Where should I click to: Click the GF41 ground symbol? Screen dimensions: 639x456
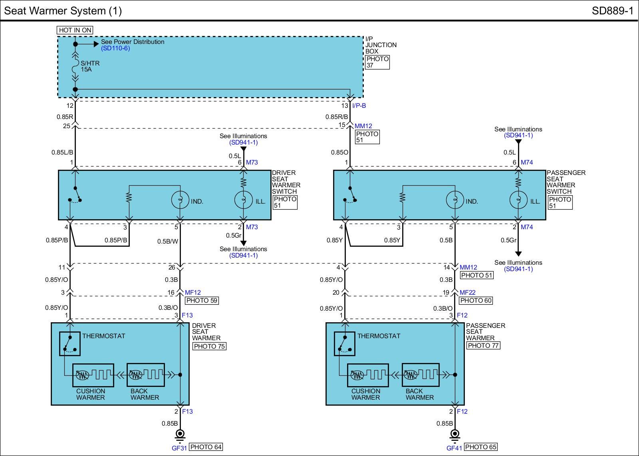click(454, 434)
